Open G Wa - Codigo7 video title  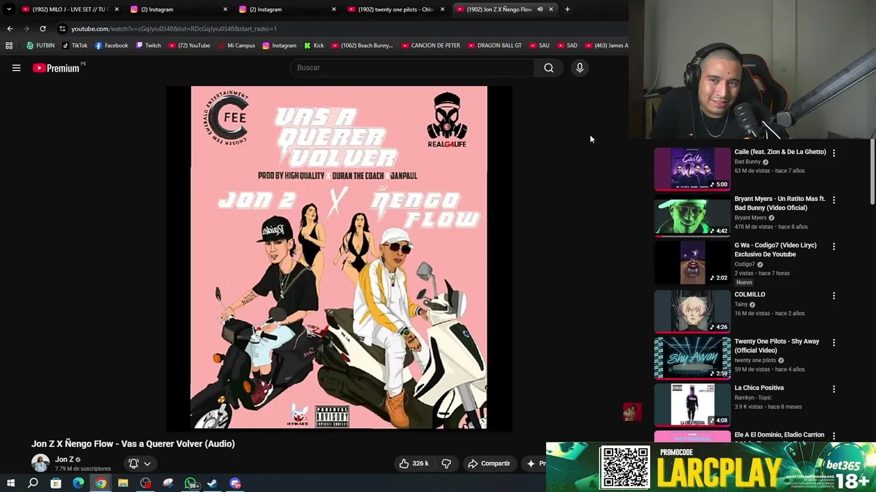pyautogui.click(x=775, y=249)
